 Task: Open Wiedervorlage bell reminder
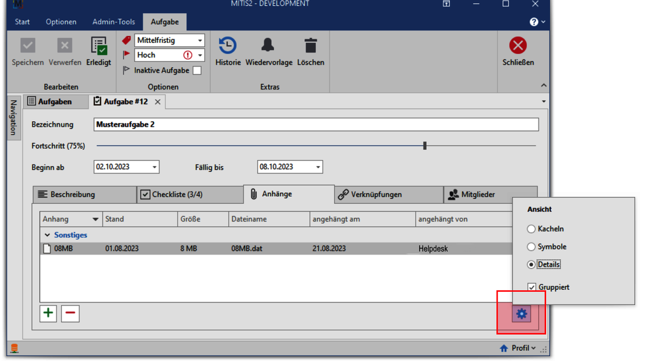click(268, 46)
